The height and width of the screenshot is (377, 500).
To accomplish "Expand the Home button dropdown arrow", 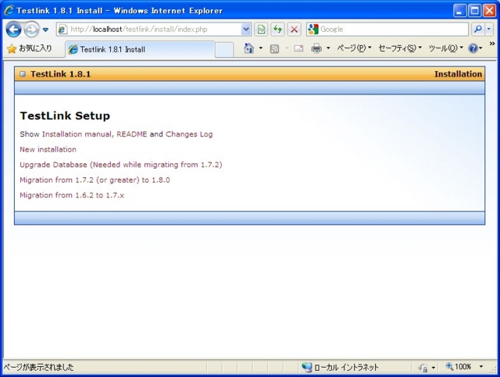I will tap(260, 48).
